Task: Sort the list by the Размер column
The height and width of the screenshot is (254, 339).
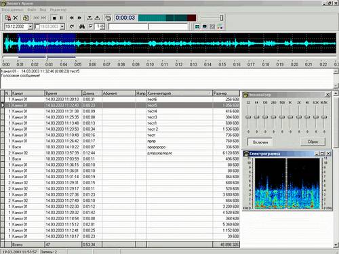Action: [x=226, y=93]
